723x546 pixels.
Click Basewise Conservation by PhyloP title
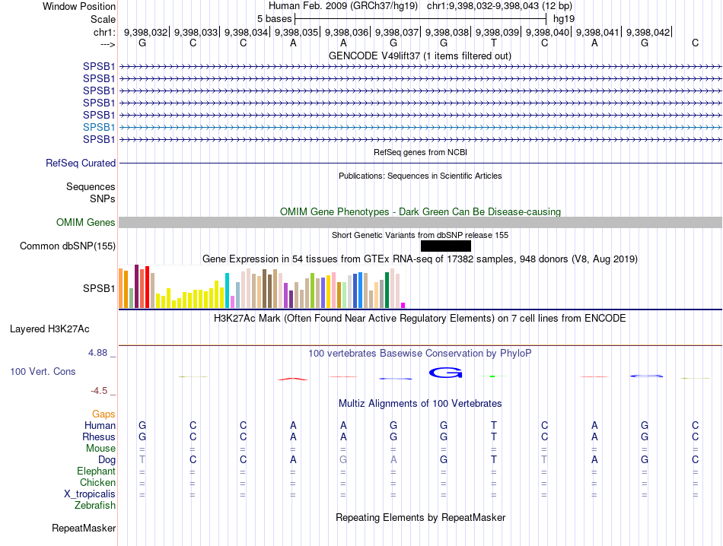click(420, 354)
